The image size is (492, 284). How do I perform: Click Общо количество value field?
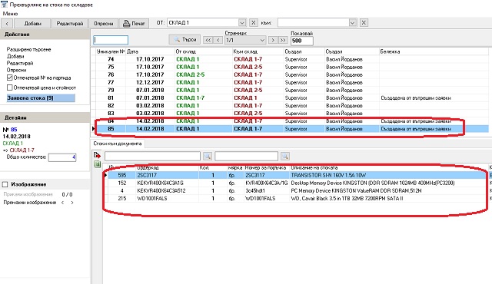[x=62, y=157]
